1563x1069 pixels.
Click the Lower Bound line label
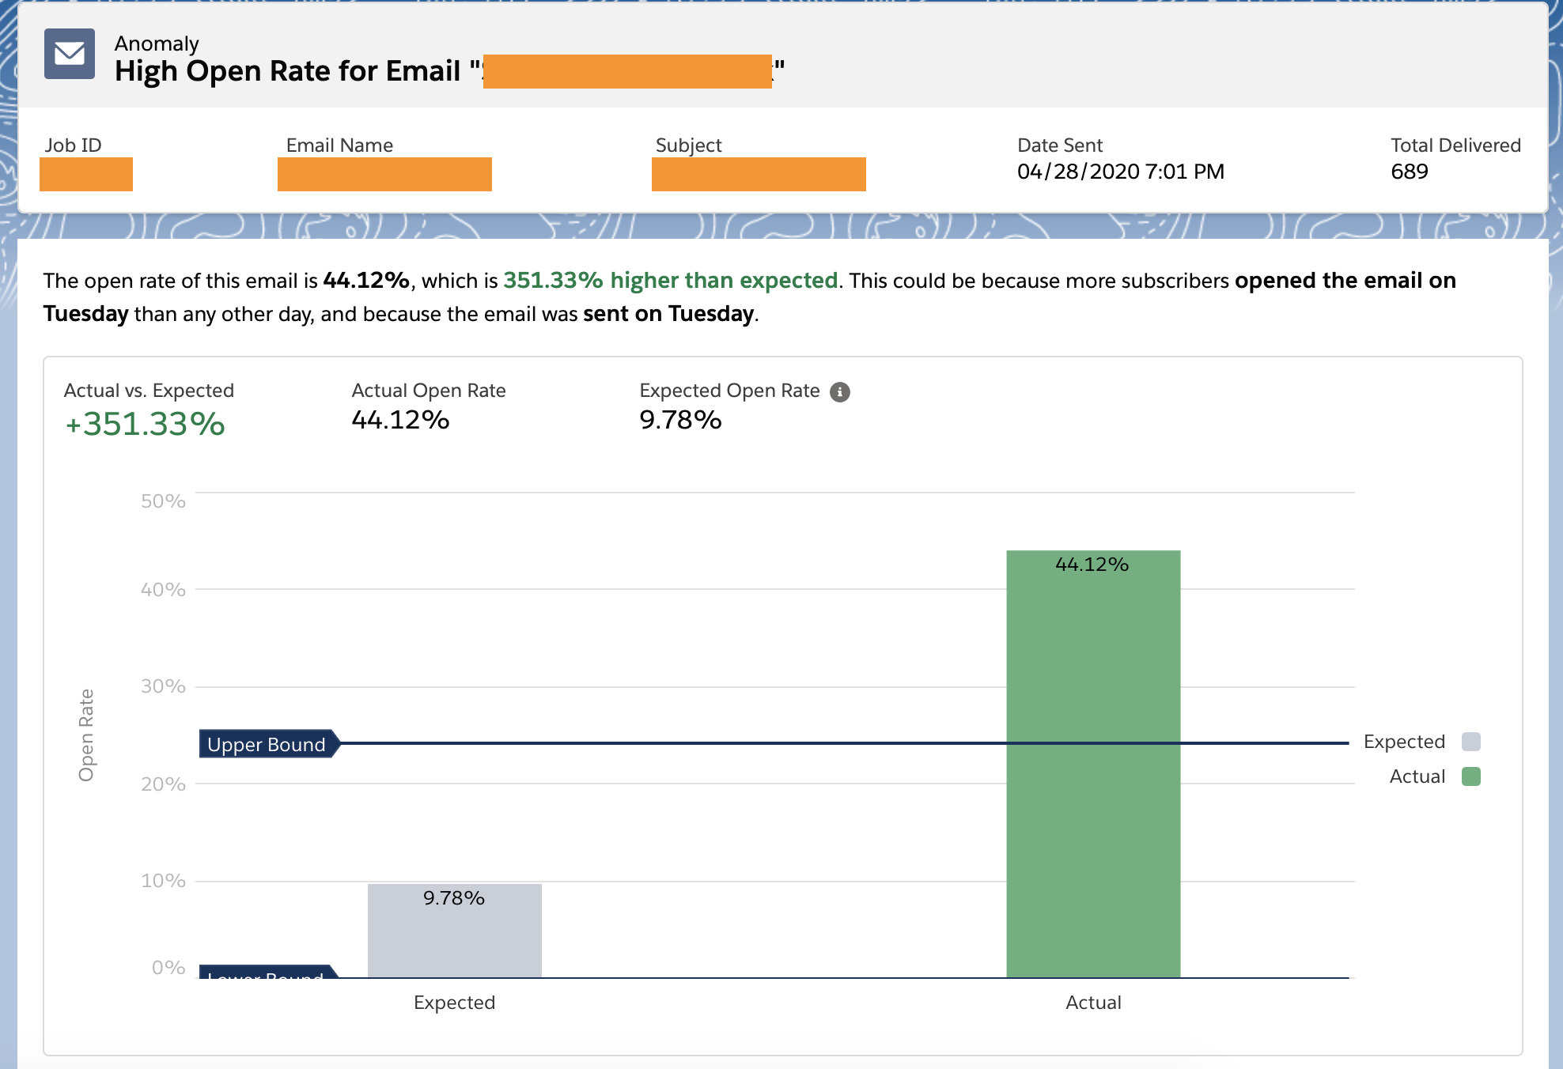click(x=267, y=973)
